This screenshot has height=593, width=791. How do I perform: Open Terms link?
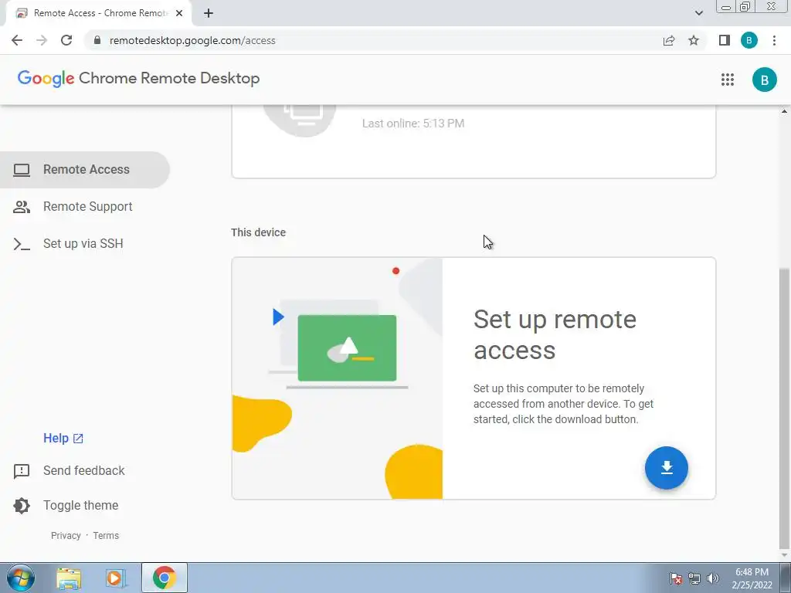tap(106, 536)
